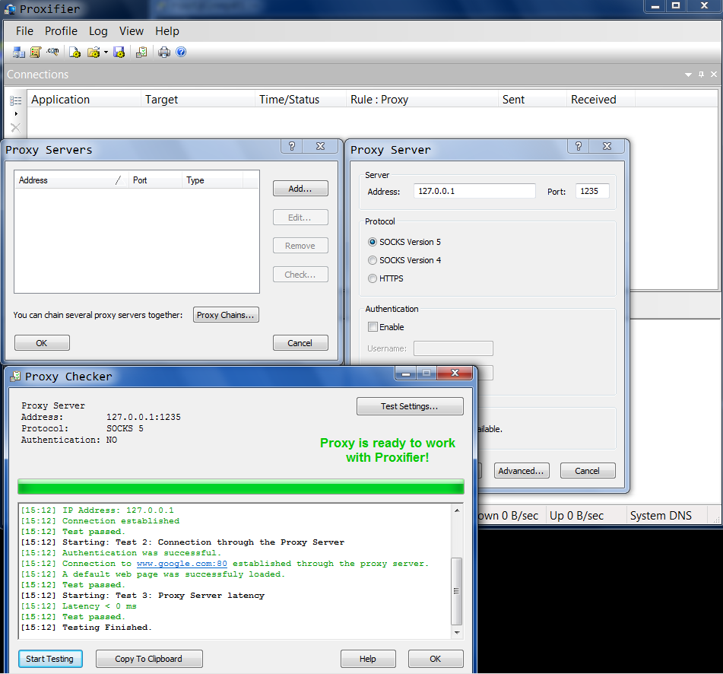Click the Save Profile floppy disk icon

coord(119,52)
